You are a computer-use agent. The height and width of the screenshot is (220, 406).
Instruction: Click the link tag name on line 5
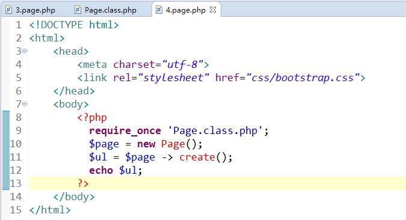click(x=95, y=78)
